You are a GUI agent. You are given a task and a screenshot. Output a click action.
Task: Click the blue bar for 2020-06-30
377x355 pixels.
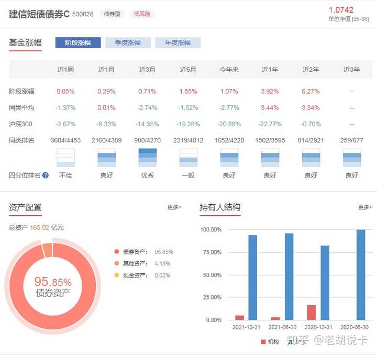point(361,275)
